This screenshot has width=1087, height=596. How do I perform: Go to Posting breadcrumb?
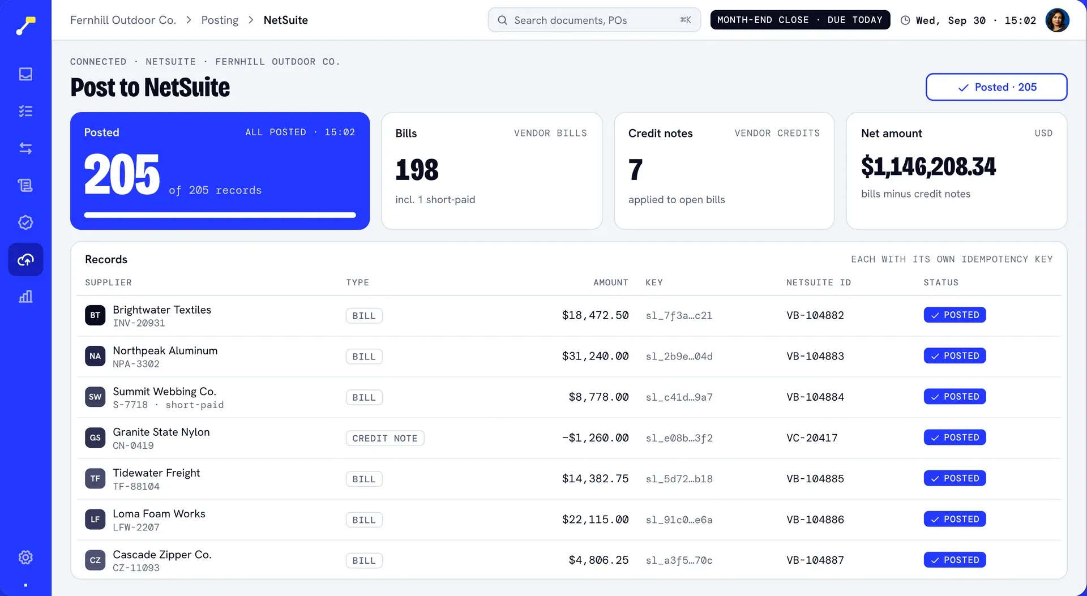point(220,20)
